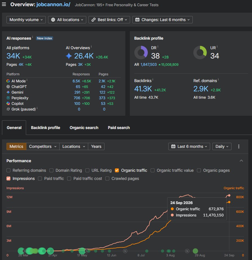Switch to the General tab
This screenshot has height=260, width=252.
(14, 128)
